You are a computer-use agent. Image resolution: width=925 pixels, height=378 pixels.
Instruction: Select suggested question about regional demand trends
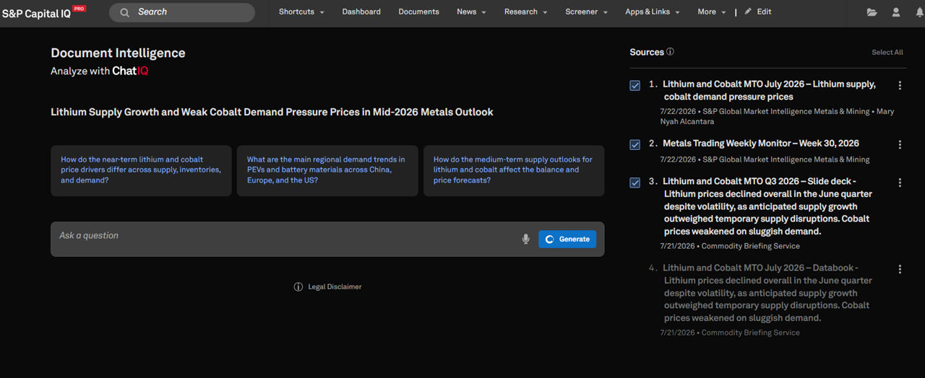click(327, 170)
